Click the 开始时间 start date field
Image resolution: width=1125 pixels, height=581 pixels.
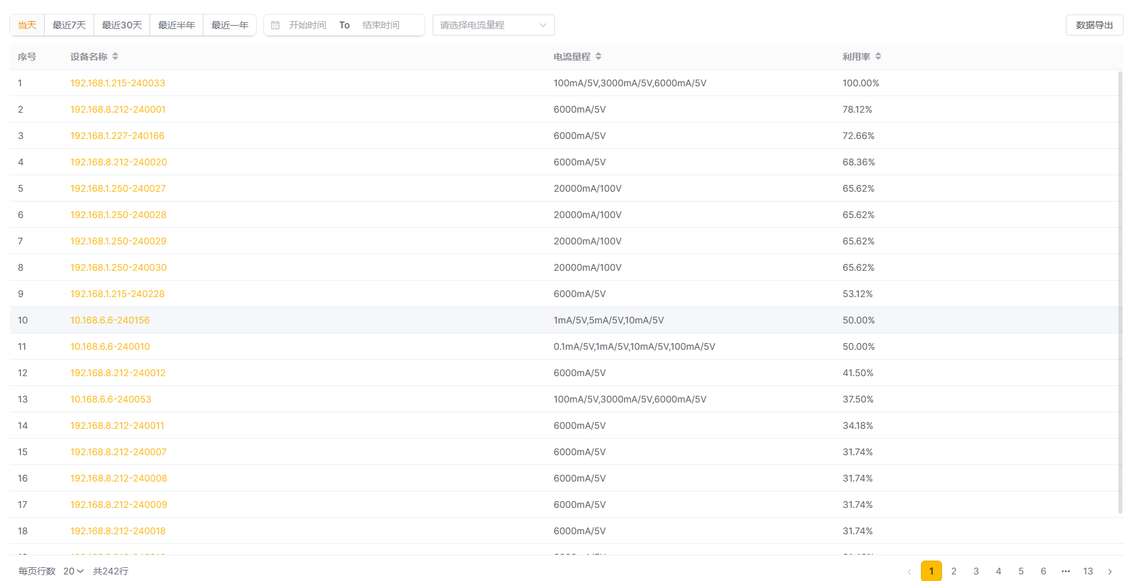click(x=307, y=25)
